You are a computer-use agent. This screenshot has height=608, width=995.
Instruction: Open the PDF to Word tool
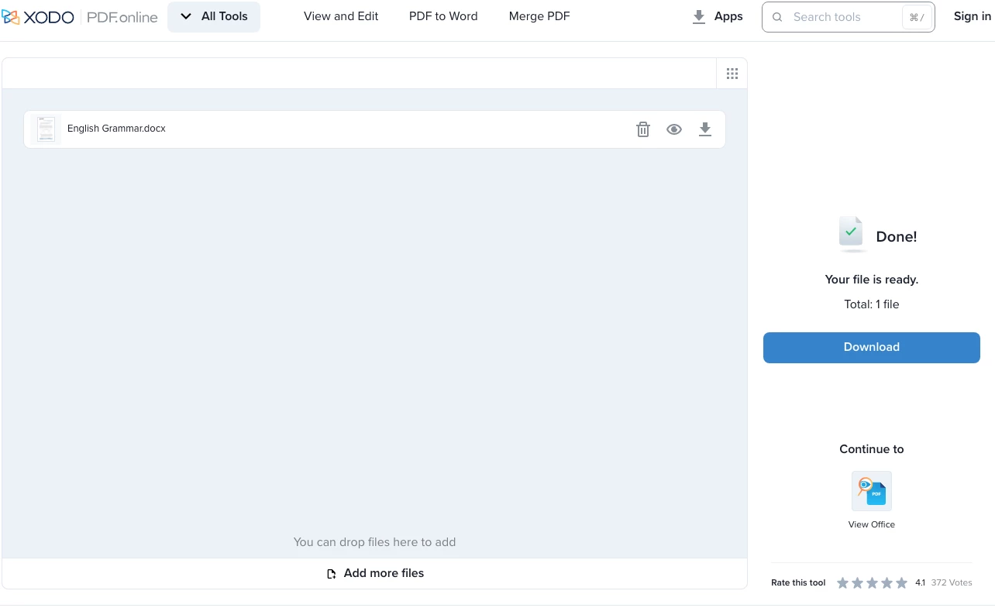click(443, 16)
